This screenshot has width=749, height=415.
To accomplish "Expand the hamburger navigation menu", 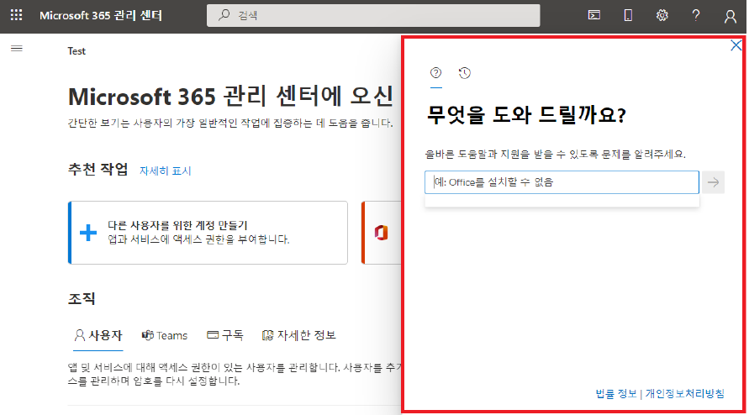I will tap(17, 48).
